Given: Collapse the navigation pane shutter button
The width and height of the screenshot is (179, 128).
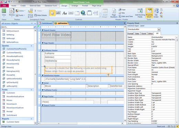Looking at the screenshot, I should pos(35,23).
